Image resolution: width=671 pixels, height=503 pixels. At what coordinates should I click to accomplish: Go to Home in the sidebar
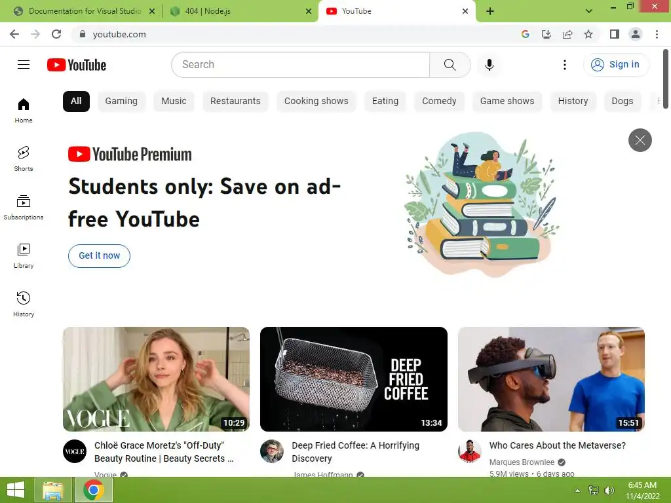click(x=24, y=110)
